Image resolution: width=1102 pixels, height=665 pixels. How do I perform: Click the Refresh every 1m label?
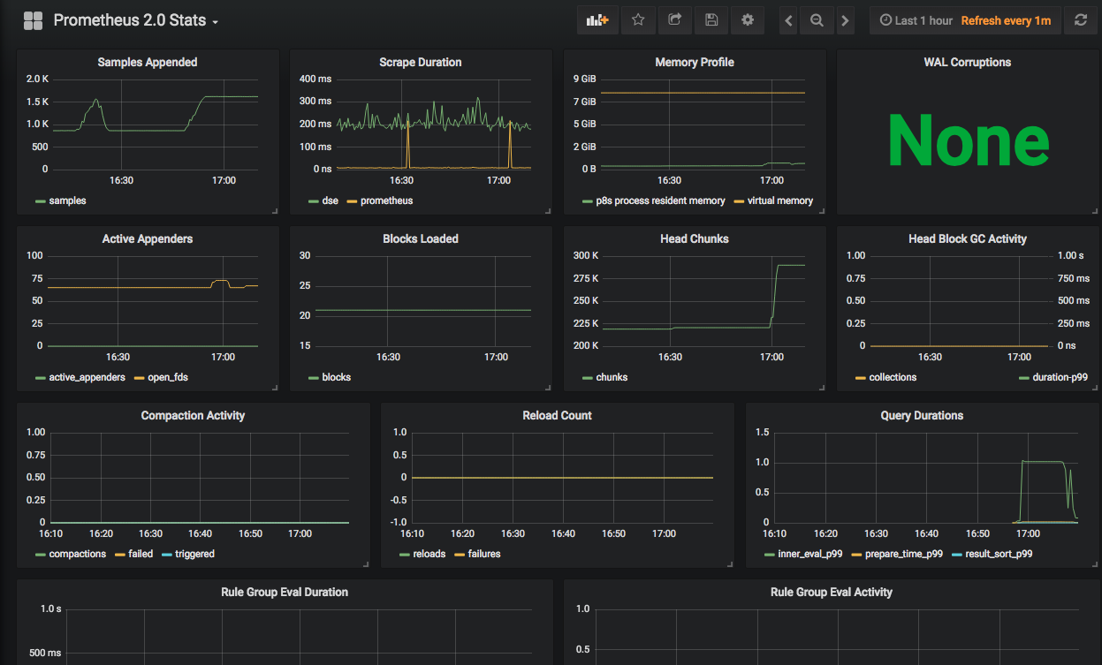coord(1006,20)
